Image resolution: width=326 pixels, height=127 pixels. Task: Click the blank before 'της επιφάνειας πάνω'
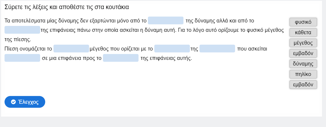[x=22, y=30]
